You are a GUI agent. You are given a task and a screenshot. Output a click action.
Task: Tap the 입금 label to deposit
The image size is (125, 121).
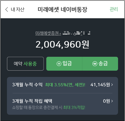67,63
